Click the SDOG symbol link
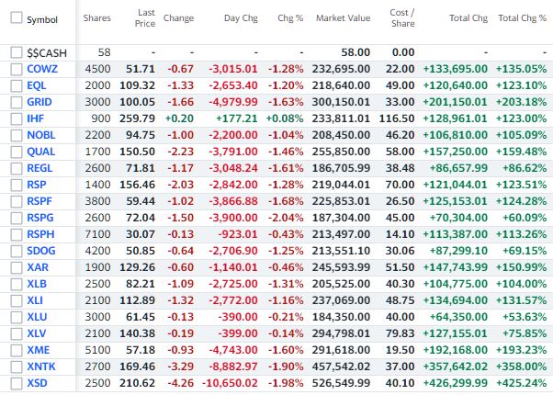553x395 pixels. tap(42, 250)
